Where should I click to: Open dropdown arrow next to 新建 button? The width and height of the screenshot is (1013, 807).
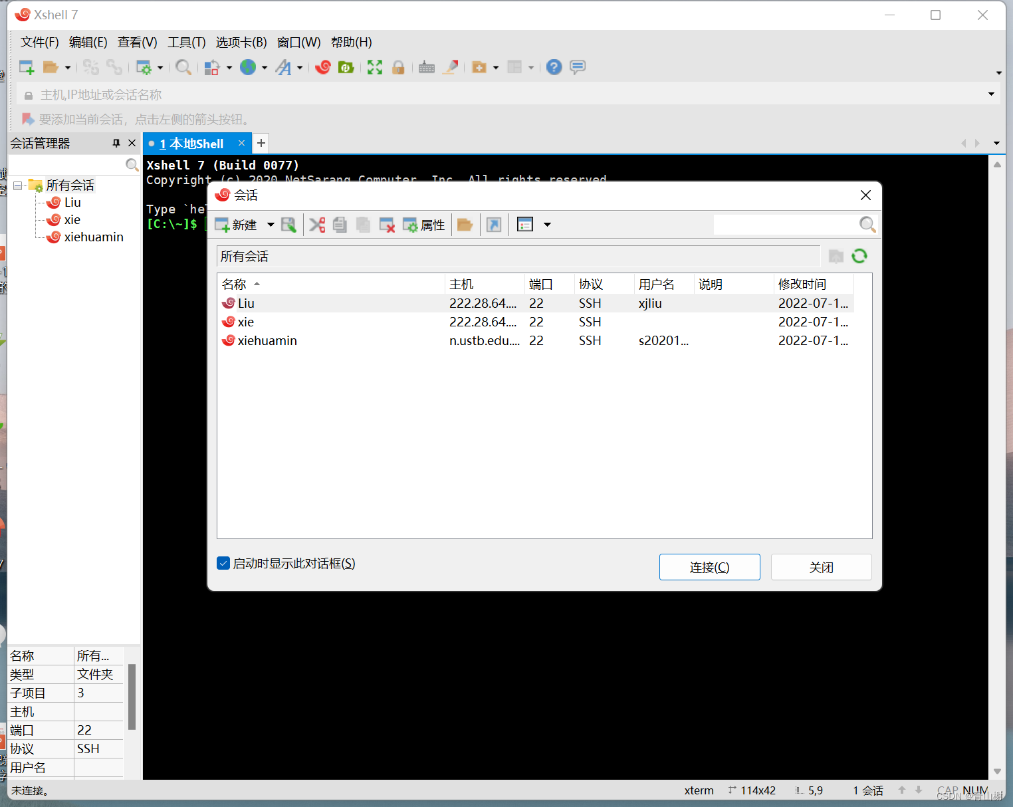pos(271,225)
